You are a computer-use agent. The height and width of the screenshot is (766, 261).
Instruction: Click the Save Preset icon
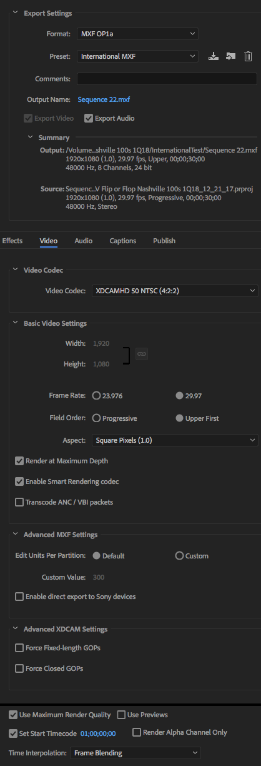[x=214, y=56]
